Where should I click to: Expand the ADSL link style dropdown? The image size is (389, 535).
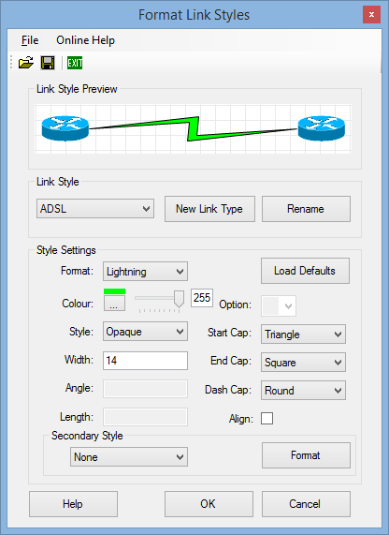[x=95, y=209]
